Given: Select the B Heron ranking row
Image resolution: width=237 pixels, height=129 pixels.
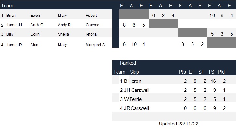Looking at the screenshot, I should pyautogui.click(x=174, y=81).
